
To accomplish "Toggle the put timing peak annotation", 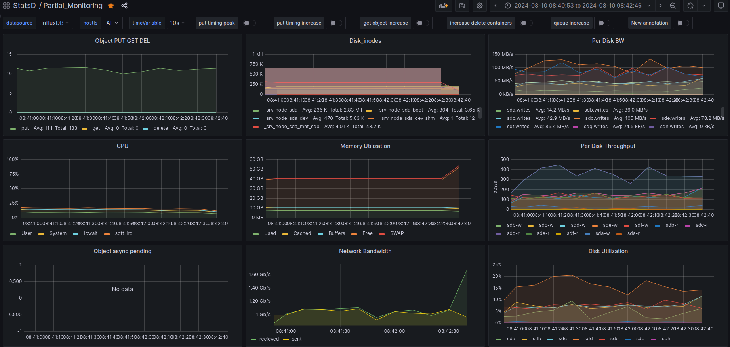I will [249, 23].
